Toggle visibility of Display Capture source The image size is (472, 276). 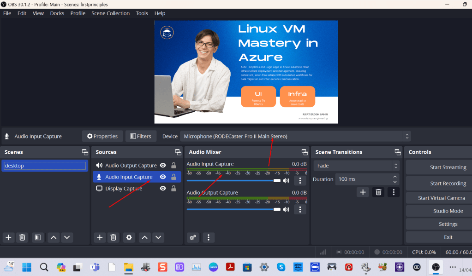163,189
